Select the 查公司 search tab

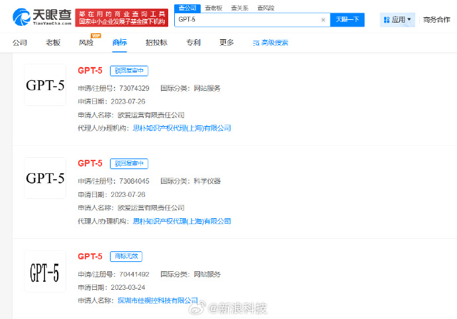(187, 8)
